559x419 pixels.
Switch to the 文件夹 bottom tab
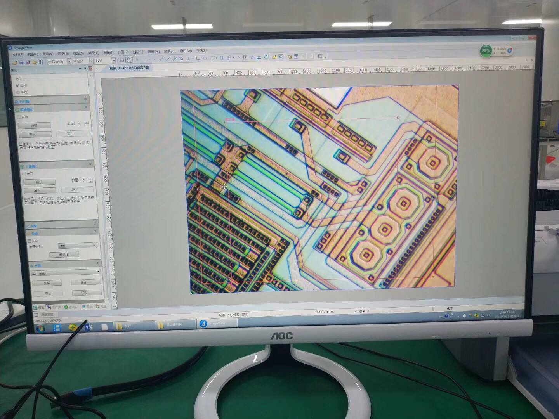(x=54, y=307)
